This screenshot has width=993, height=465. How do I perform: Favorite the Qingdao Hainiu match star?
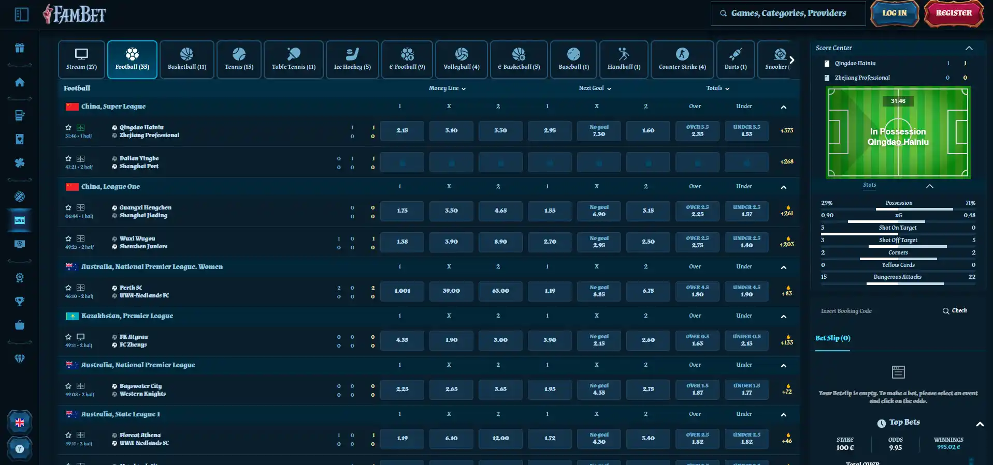click(68, 127)
